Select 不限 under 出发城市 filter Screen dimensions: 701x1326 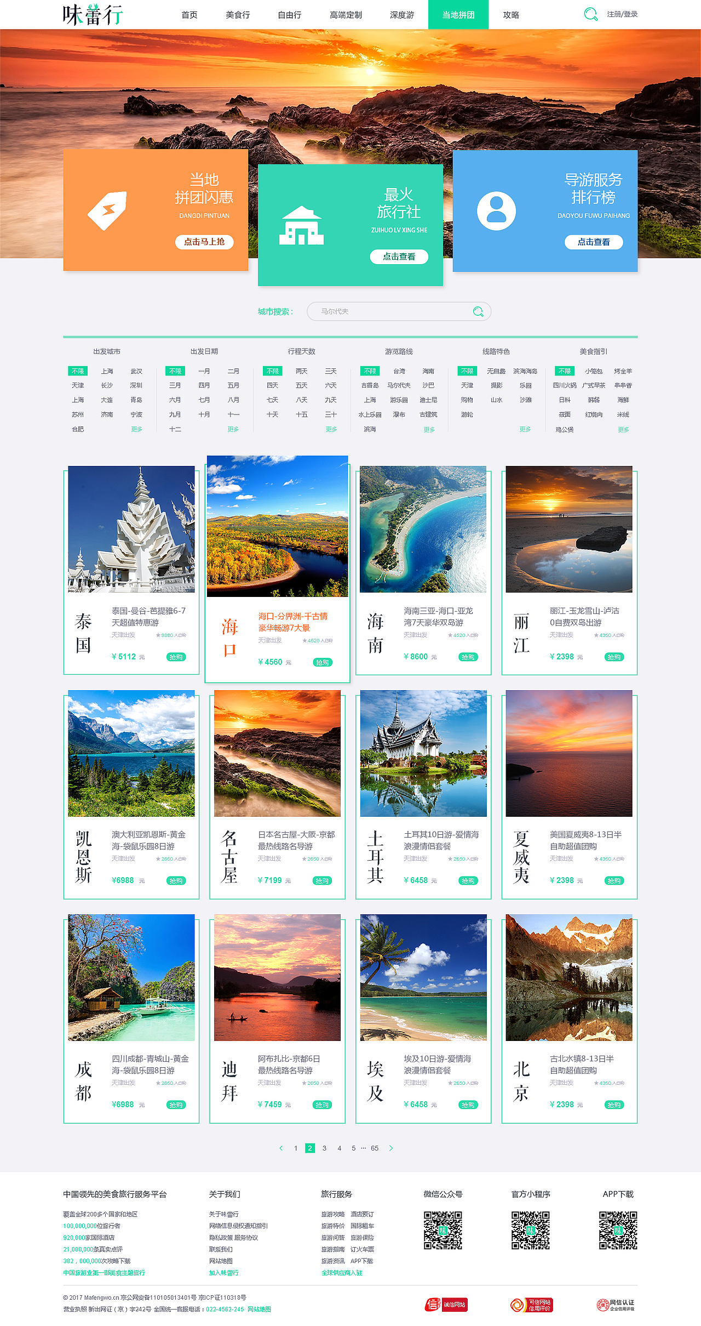(78, 371)
